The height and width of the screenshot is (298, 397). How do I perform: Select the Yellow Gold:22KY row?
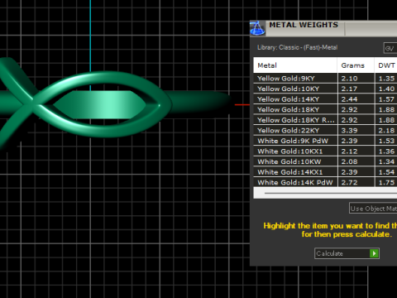325,130
